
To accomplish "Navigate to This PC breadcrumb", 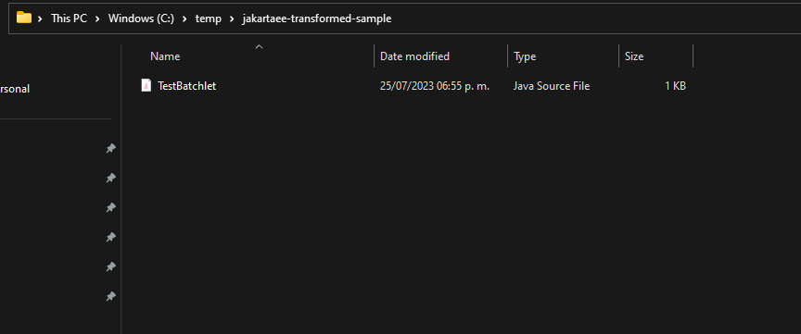I will [x=69, y=19].
